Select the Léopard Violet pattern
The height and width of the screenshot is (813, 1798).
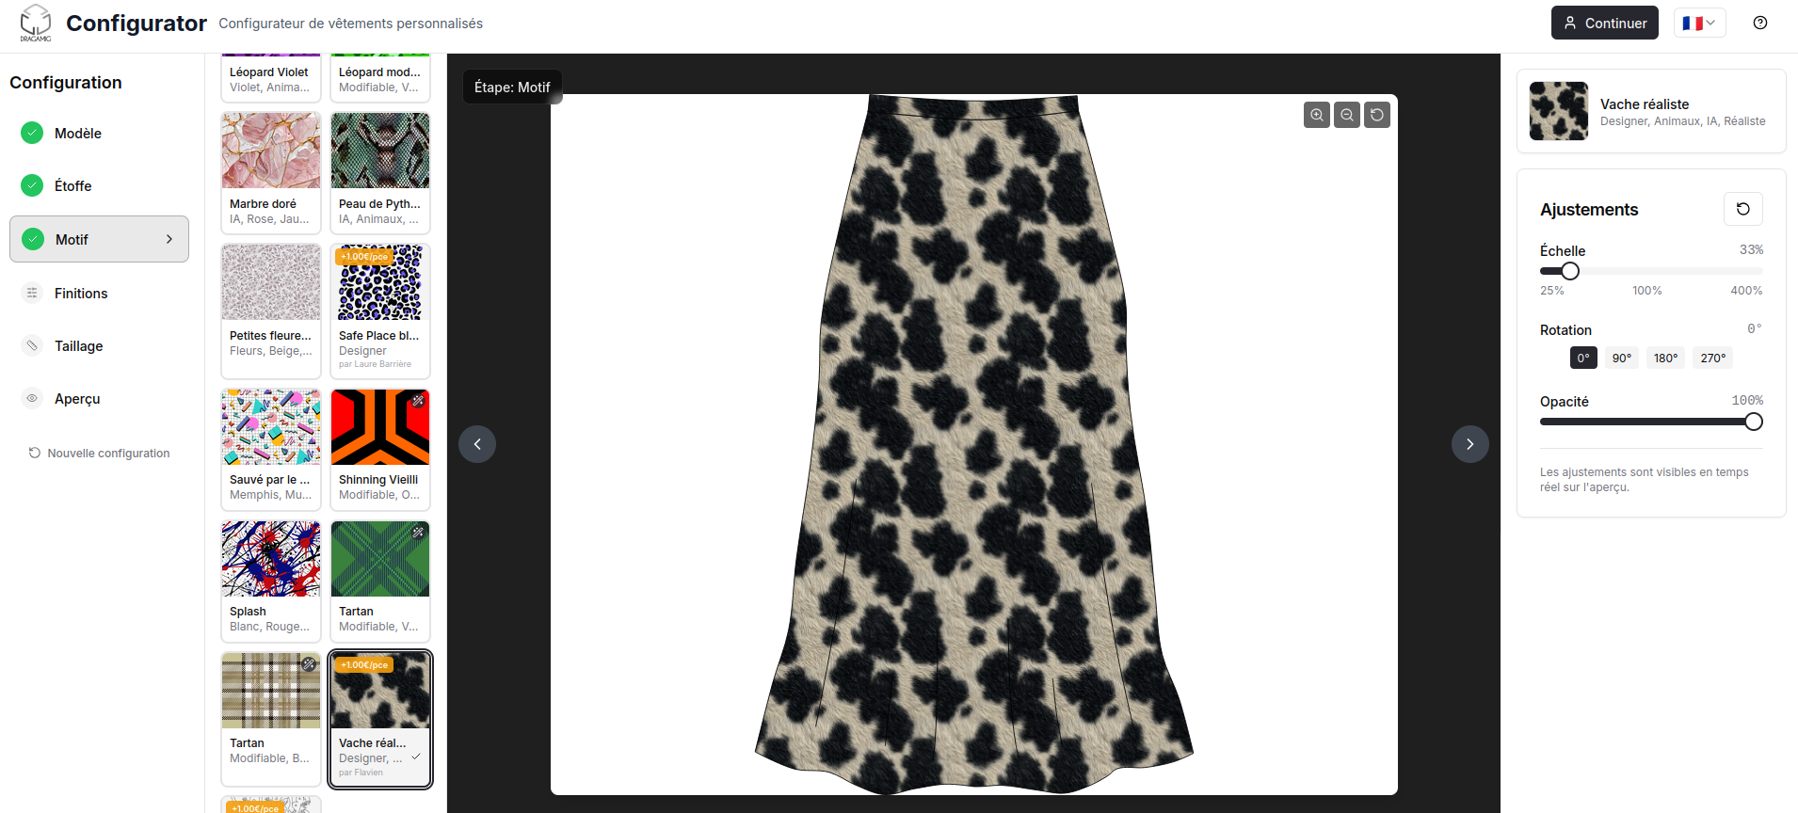[x=271, y=77]
